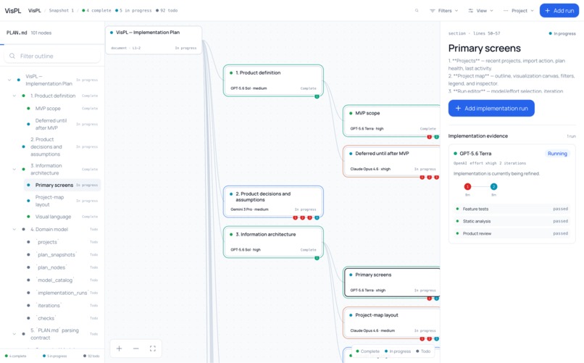The width and height of the screenshot is (584, 363).
Task: Select the iterations outline row
Action: coord(62,305)
